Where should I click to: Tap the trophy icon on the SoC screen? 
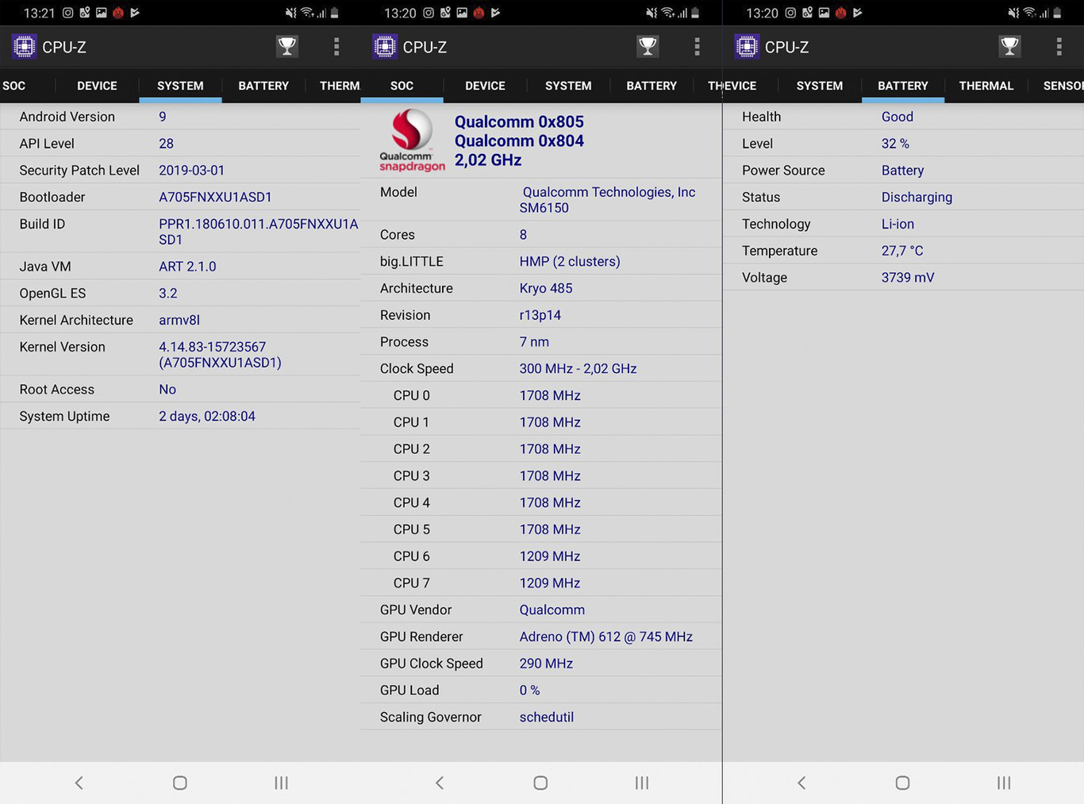click(x=648, y=47)
